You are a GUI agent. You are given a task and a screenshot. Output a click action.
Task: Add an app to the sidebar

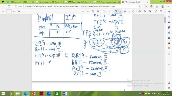click(x=169, y=65)
